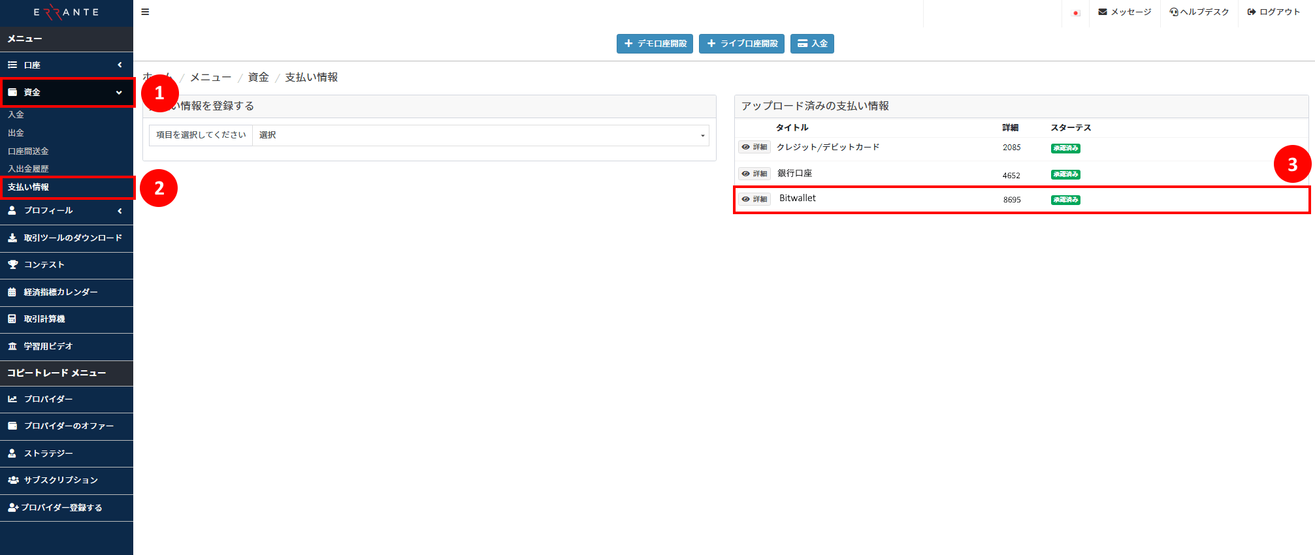Click the ライブ口座開設 button
Image resolution: width=1315 pixels, height=555 pixels.
(741, 44)
